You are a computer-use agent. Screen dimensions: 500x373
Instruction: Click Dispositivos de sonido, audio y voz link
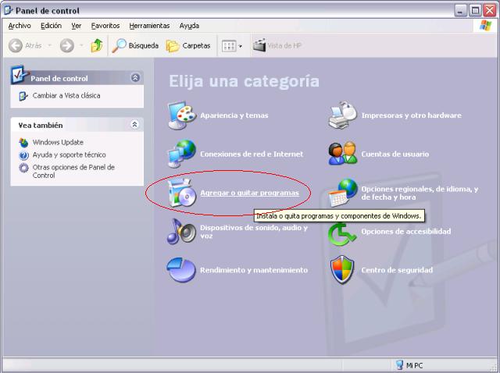tap(254, 232)
